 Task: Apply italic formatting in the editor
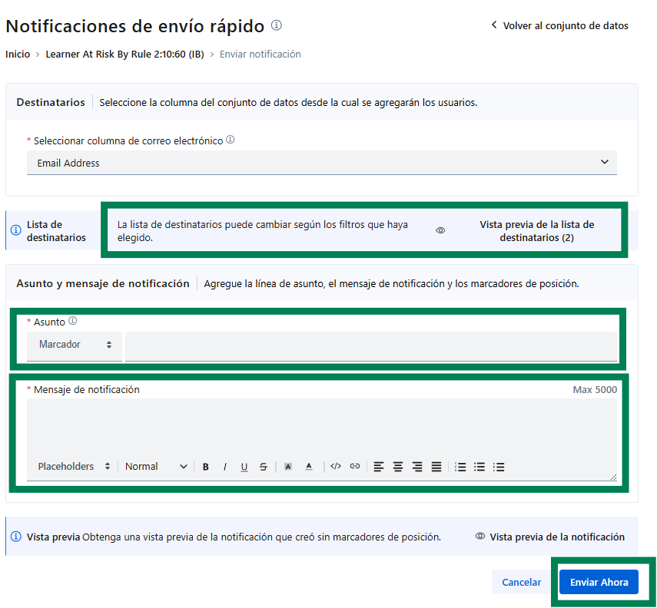coord(225,467)
